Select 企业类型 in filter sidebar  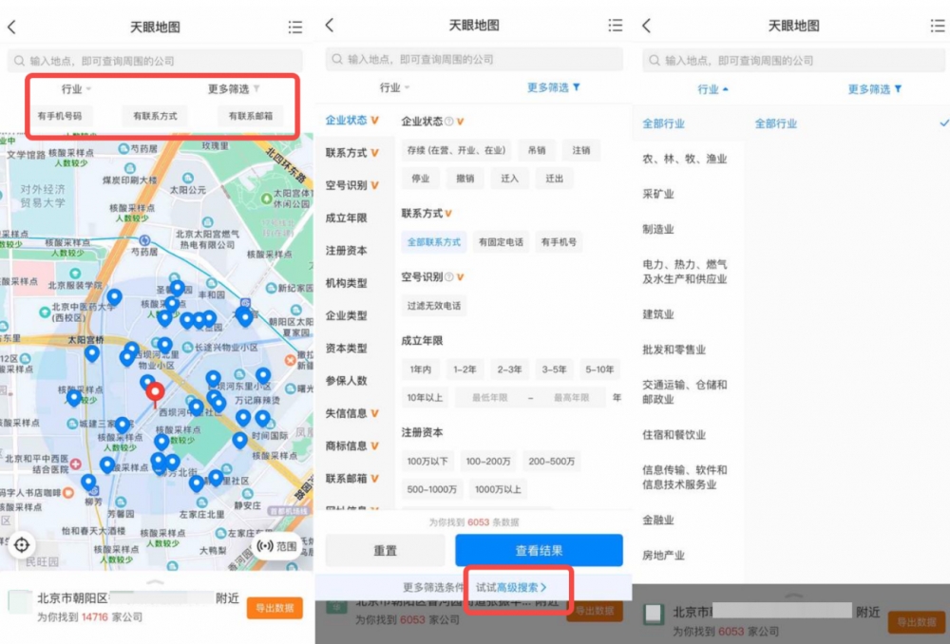pyautogui.click(x=346, y=315)
